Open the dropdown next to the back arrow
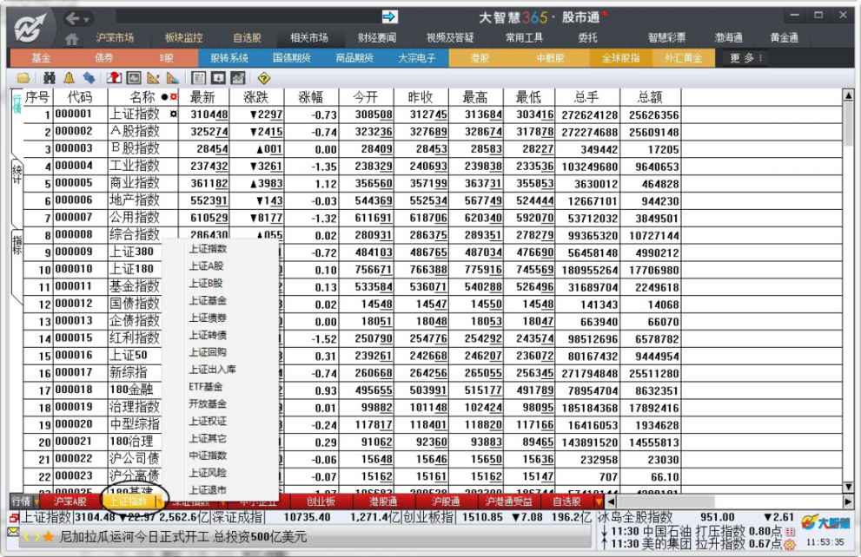The image size is (861, 557). (87, 20)
